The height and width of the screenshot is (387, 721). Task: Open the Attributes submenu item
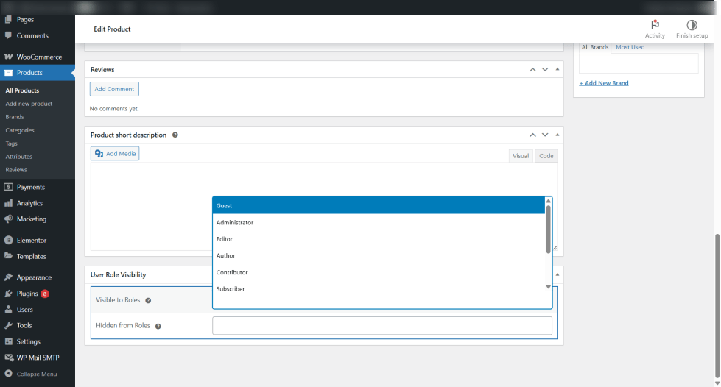[x=19, y=157]
